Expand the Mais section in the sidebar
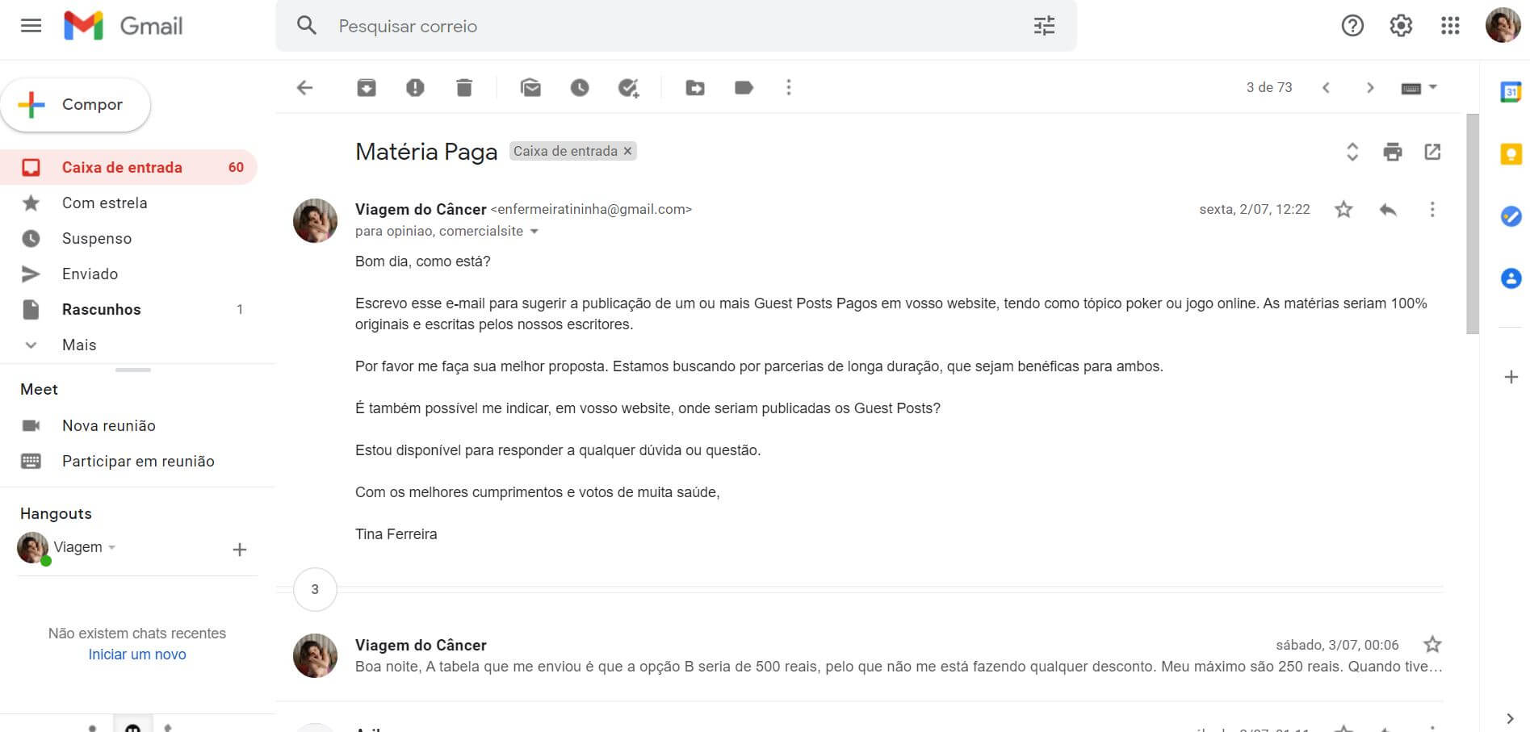The height and width of the screenshot is (732, 1530). point(78,345)
